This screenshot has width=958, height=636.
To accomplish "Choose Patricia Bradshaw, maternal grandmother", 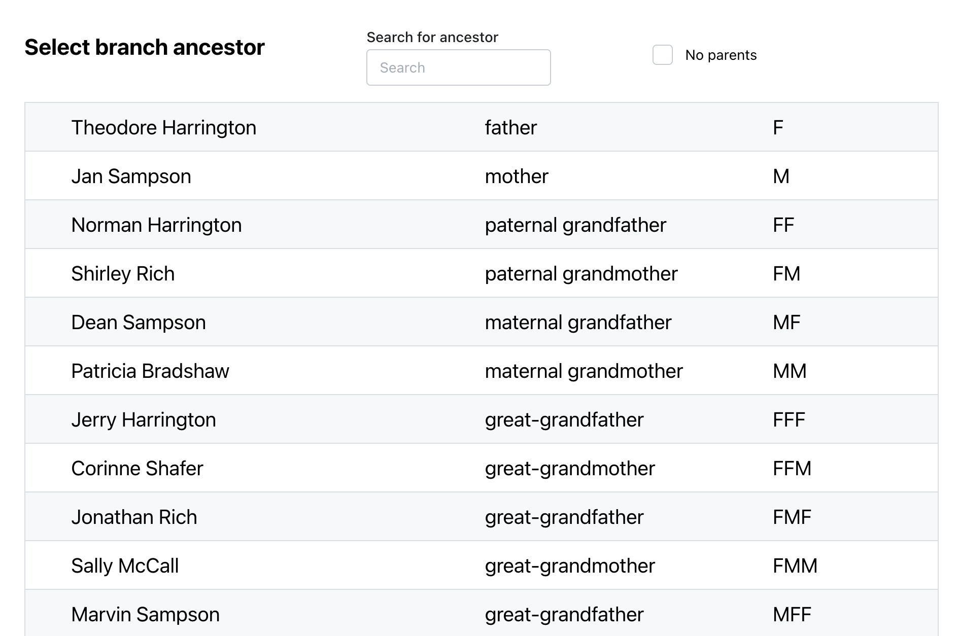I will point(150,371).
